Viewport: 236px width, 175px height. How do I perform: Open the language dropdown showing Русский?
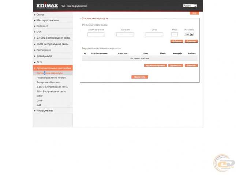coord(190,6)
